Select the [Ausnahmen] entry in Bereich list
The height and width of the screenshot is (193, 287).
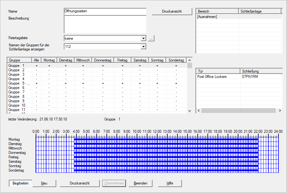click(x=207, y=17)
